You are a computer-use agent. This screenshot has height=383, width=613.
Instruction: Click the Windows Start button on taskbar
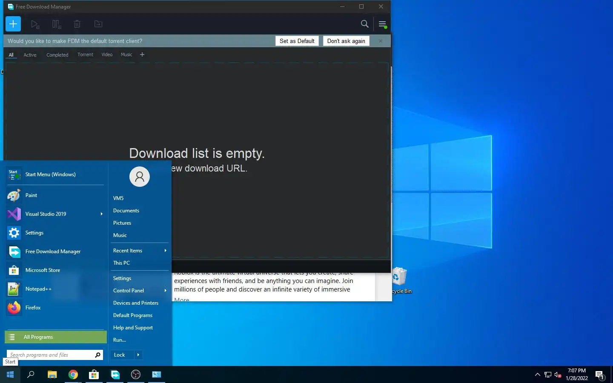pos(10,374)
